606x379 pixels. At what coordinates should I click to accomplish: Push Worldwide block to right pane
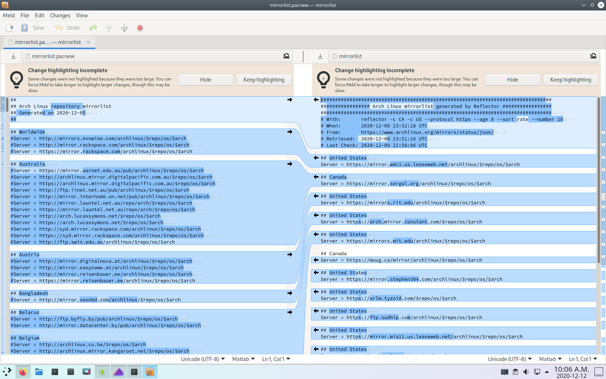[290, 132]
